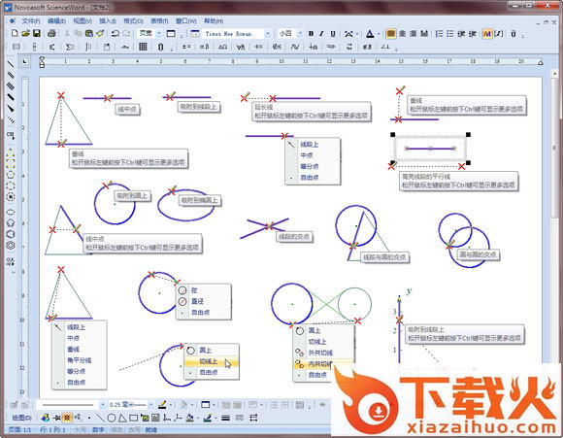Image resolution: width=563 pixels, height=438 pixels.
Task: Toggle Bold formatting
Action: click(x=311, y=33)
